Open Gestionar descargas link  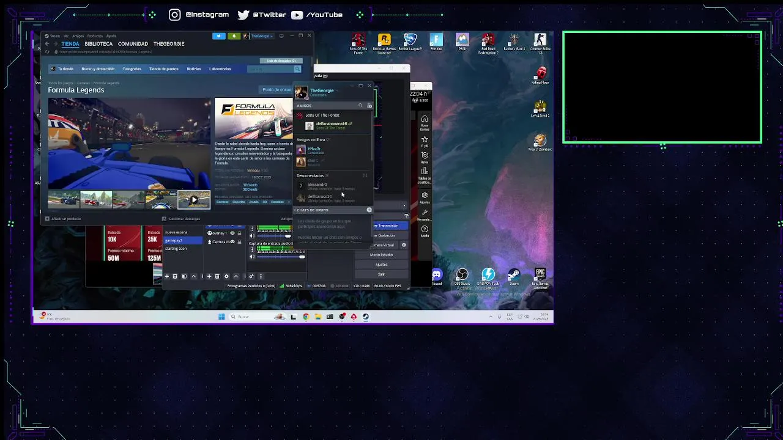pyautogui.click(x=181, y=218)
